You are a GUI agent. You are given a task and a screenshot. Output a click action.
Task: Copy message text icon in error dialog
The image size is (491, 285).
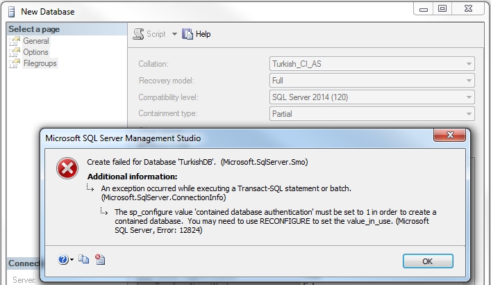(83, 259)
